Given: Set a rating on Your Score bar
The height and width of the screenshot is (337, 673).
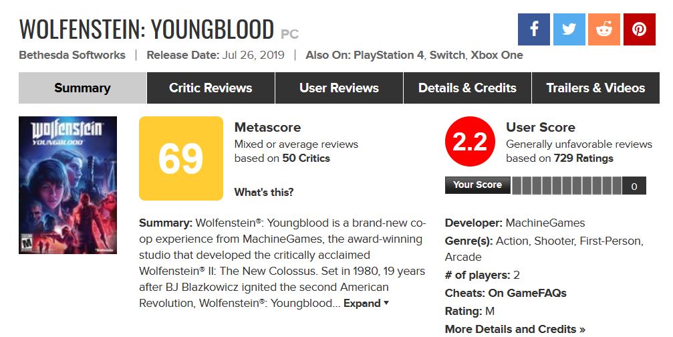Looking at the screenshot, I should (x=567, y=186).
